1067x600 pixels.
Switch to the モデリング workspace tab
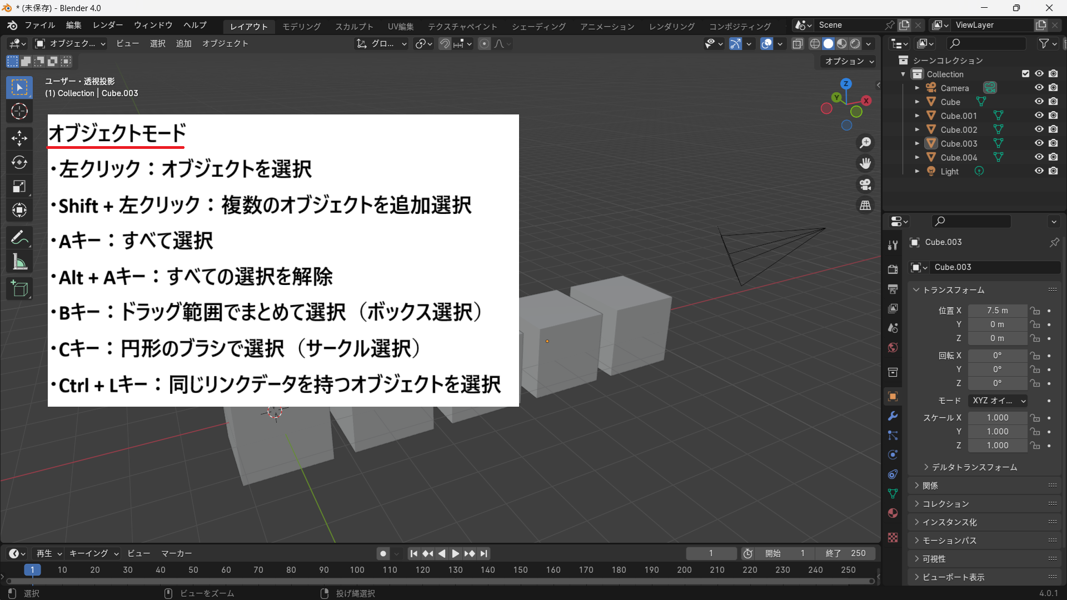tap(301, 26)
